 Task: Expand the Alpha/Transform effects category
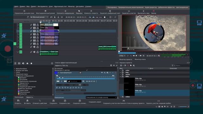(15, 69)
